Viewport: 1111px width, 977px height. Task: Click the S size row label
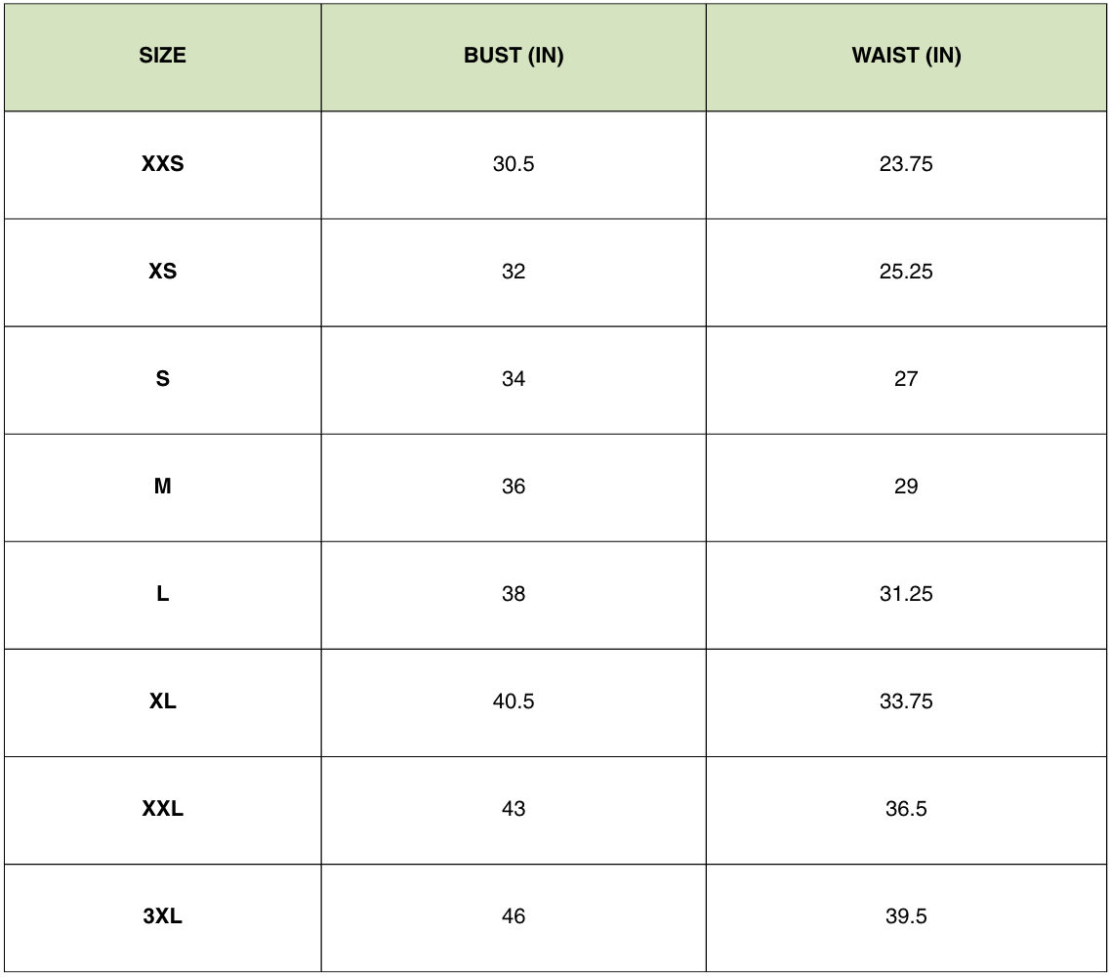(162, 379)
